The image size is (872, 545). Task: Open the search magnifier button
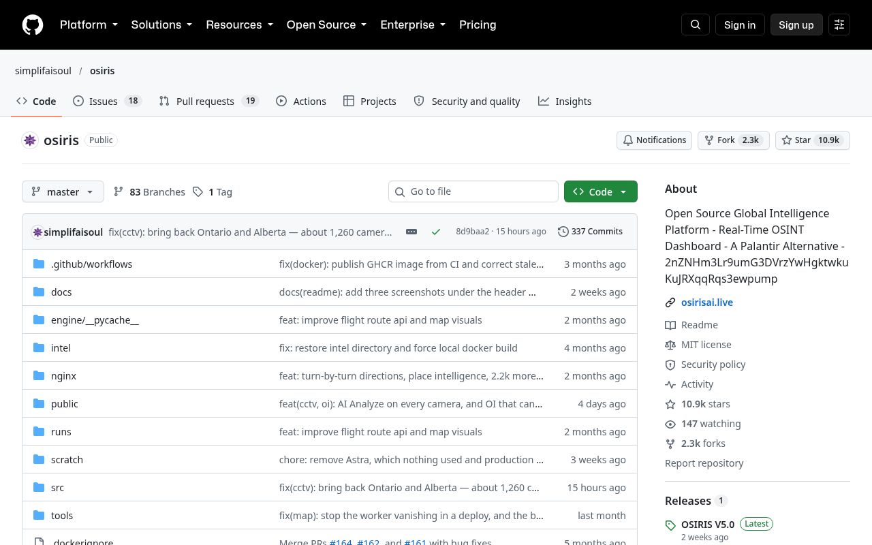(696, 25)
